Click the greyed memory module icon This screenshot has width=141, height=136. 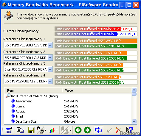click(65, 130)
